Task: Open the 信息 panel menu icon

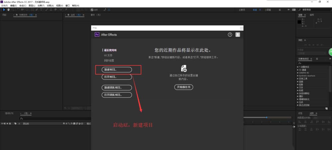Action: (x=305, y=15)
